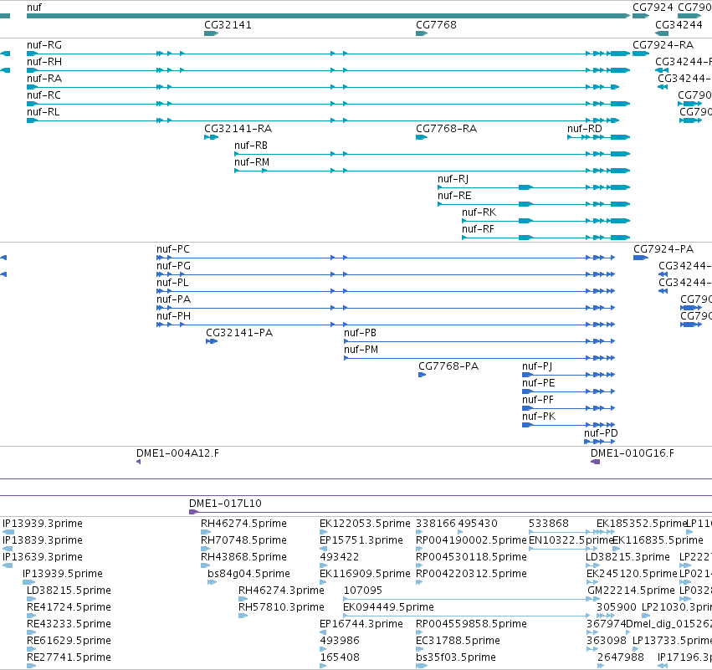The height and width of the screenshot is (670, 712).
Task: Click the nuf-PB protein label
Action: click(x=360, y=333)
